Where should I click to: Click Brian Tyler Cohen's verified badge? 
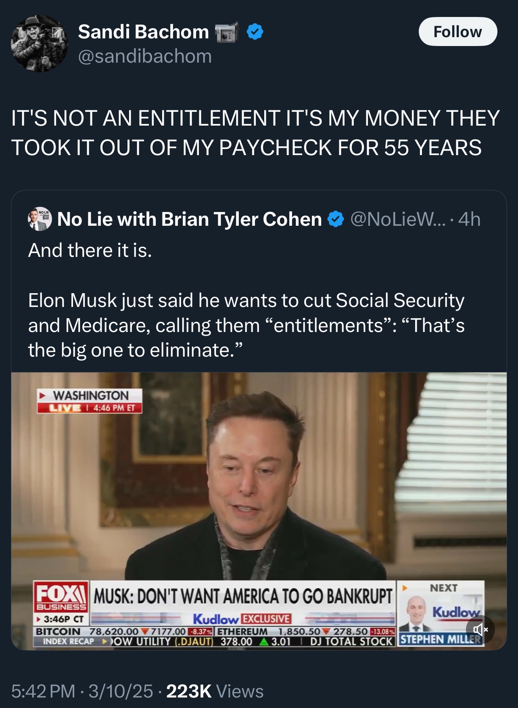click(335, 219)
